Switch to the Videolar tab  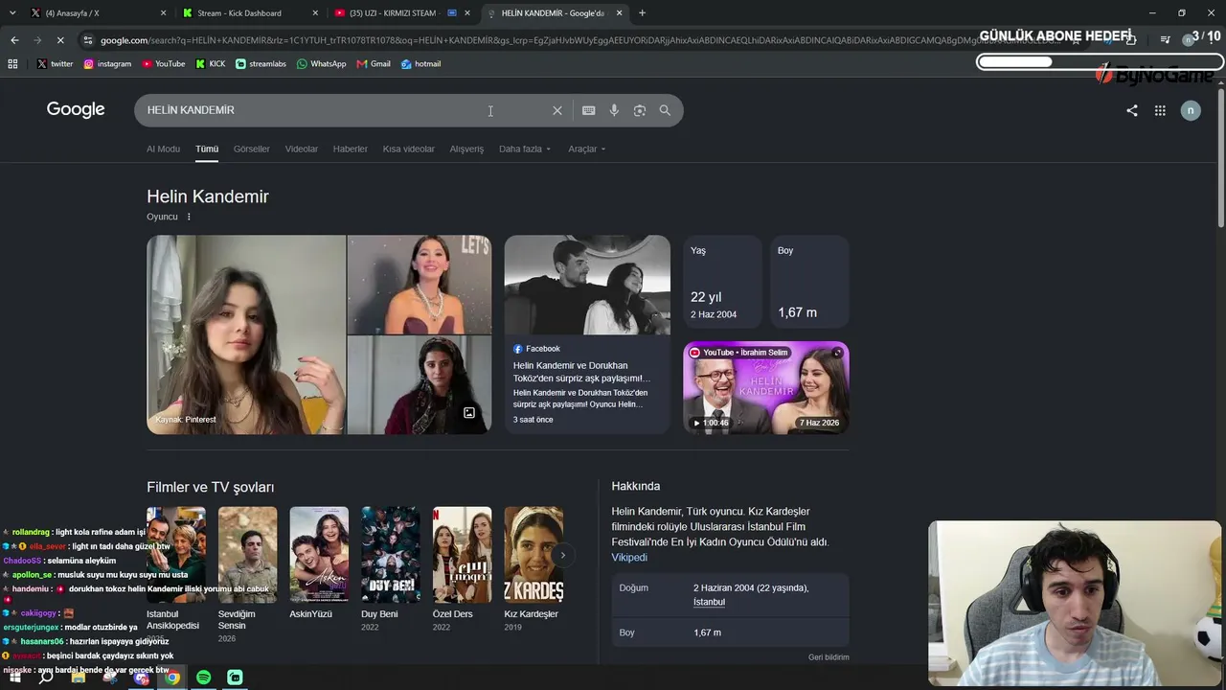click(302, 149)
